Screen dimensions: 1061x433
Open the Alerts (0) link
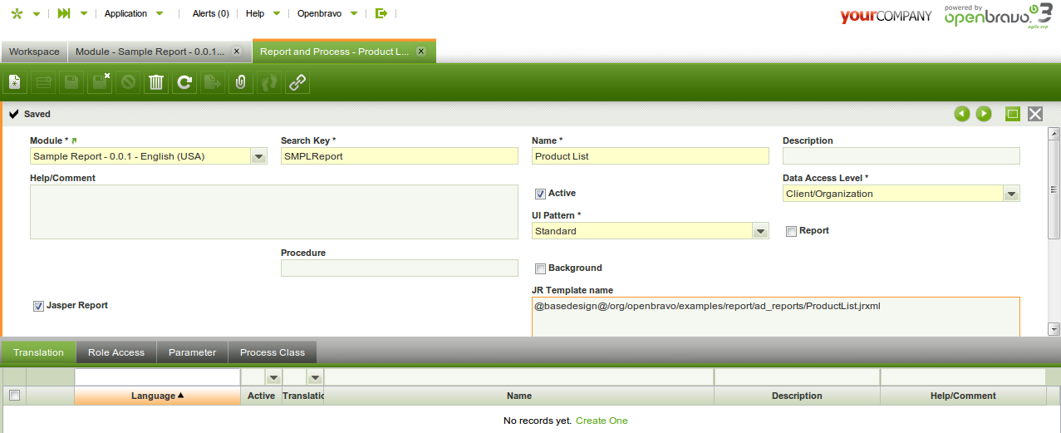pos(210,13)
